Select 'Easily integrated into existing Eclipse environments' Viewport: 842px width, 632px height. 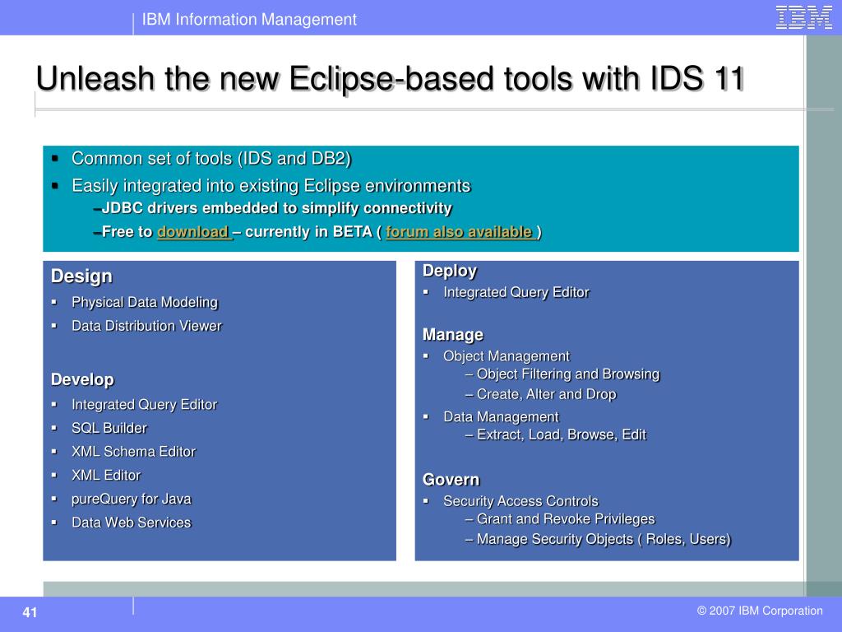[271, 186]
